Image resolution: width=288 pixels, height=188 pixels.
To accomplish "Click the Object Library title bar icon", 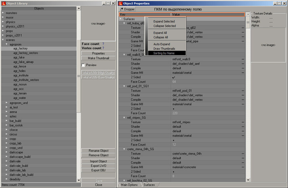I will [x=3, y=3].
